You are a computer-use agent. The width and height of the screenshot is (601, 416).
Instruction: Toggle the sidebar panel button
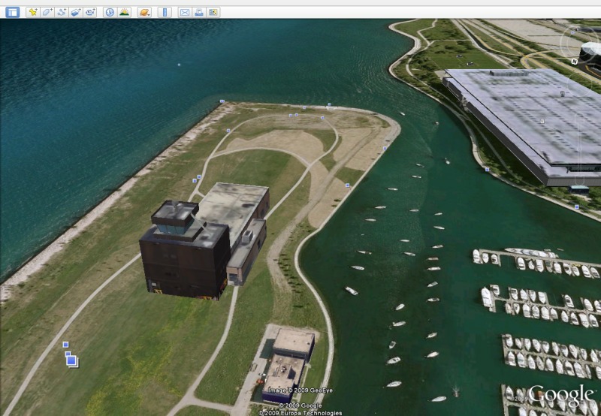point(12,12)
